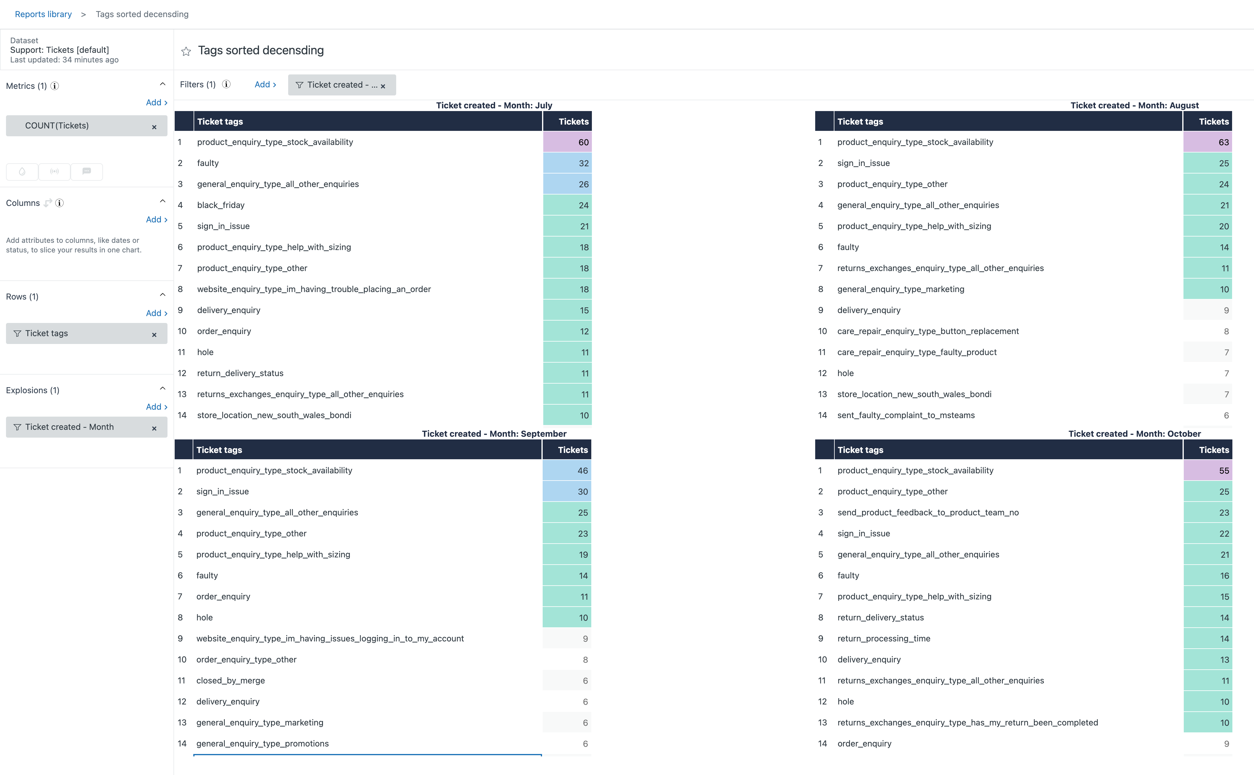Sort October table by Ticket tags header
Image resolution: width=1254 pixels, height=775 pixels.
point(1008,450)
